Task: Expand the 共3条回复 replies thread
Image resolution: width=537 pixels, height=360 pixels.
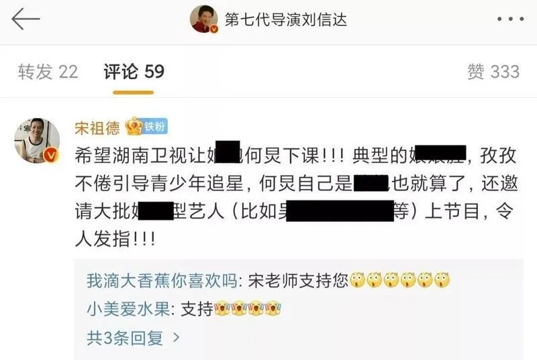Action: pyautogui.click(x=133, y=338)
